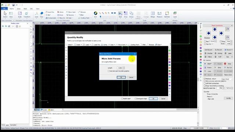235x132 pixels.
Task: Select the Bridge tool
Action: pos(153,15)
